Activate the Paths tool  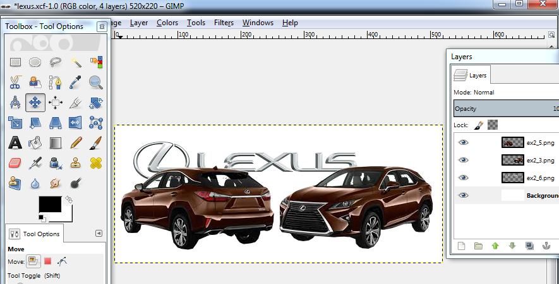(56, 82)
